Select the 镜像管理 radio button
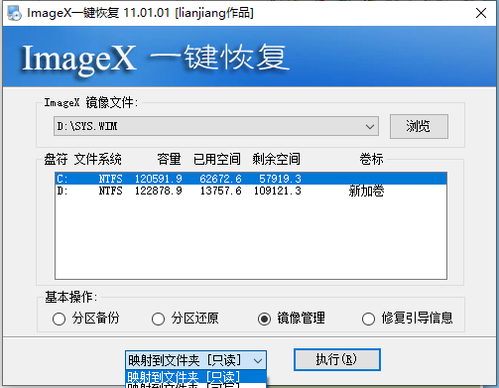This screenshot has width=499, height=388. [292, 319]
